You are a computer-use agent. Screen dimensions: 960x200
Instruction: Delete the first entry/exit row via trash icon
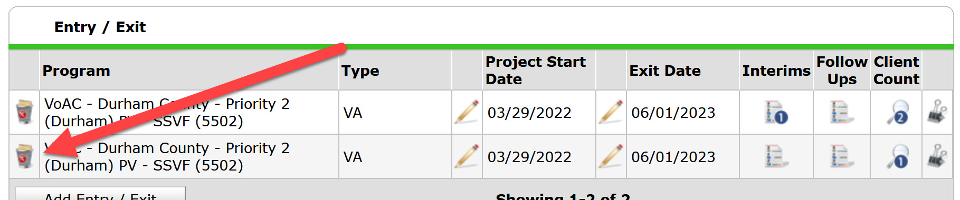point(24,112)
